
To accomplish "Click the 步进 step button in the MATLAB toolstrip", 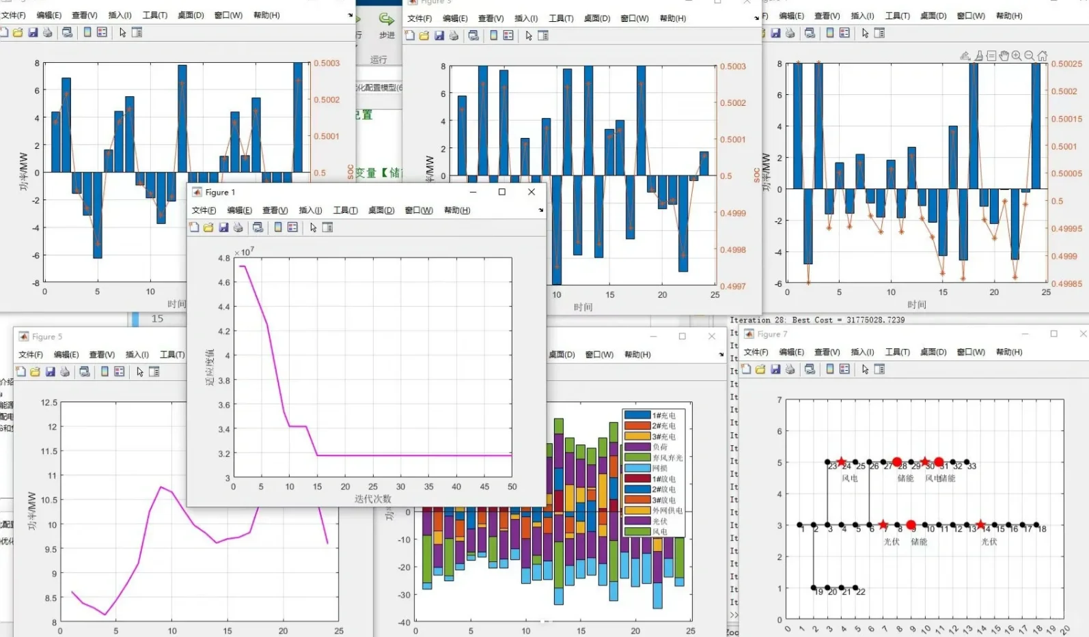I will (x=387, y=25).
